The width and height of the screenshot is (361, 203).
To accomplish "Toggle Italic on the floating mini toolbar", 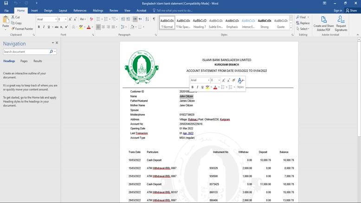I will click(x=198, y=87).
